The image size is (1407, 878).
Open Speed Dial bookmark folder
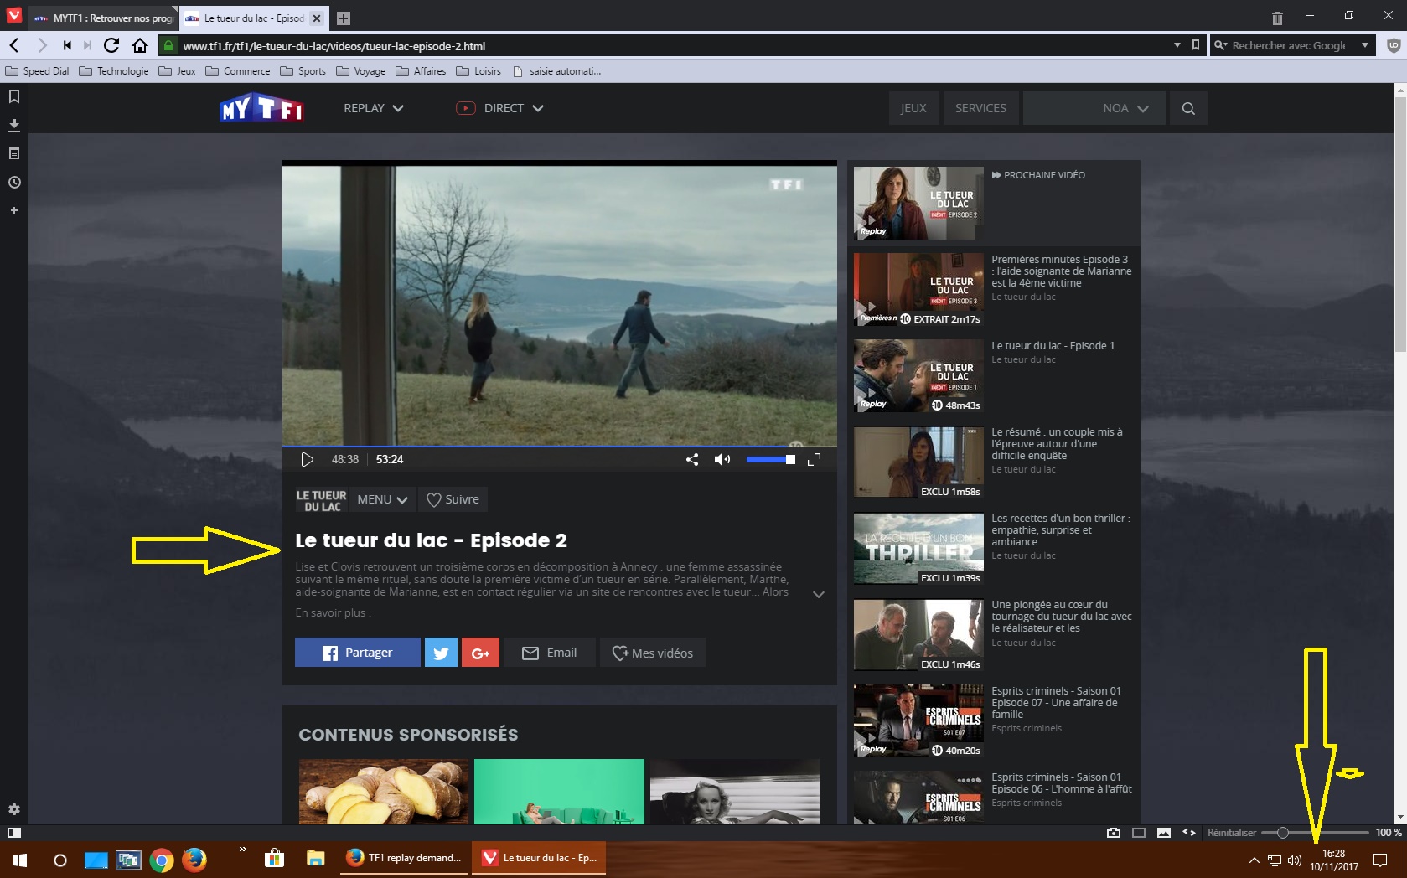pos(37,71)
